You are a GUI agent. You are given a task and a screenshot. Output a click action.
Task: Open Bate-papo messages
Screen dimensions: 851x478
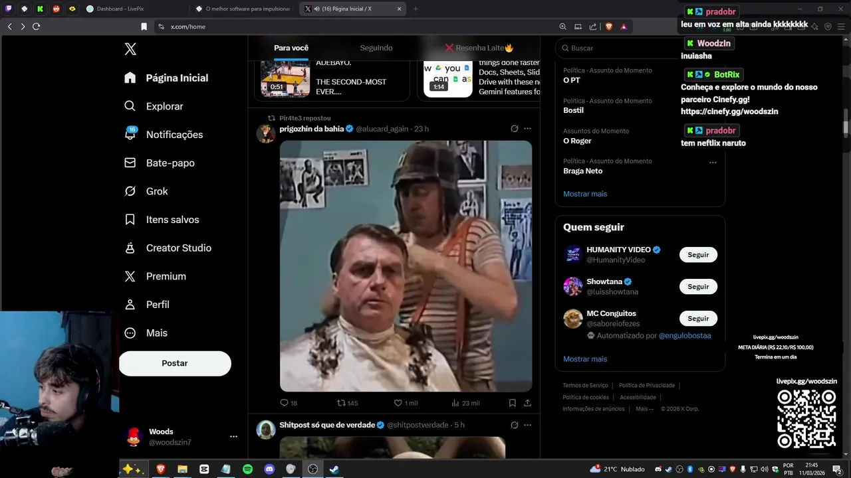tap(160, 163)
